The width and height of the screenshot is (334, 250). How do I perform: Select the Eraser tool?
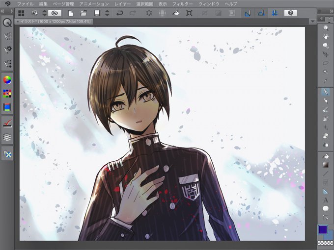coord(326,136)
